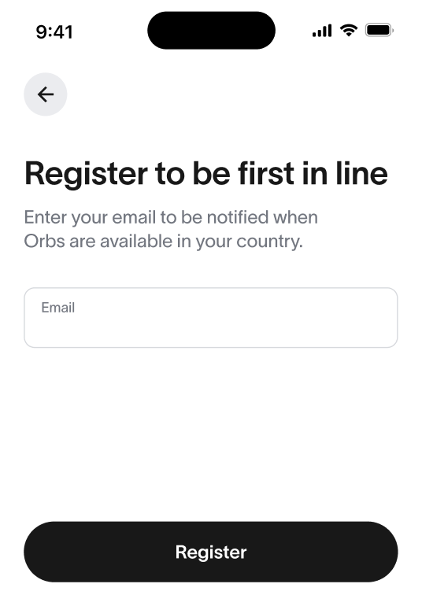
Task: Go back using the left arrow icon
Action: coord(45,94)
